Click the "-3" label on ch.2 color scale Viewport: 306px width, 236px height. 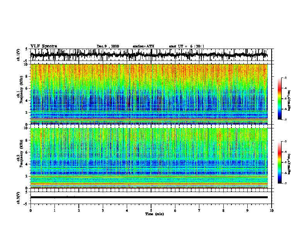(285, 142)
